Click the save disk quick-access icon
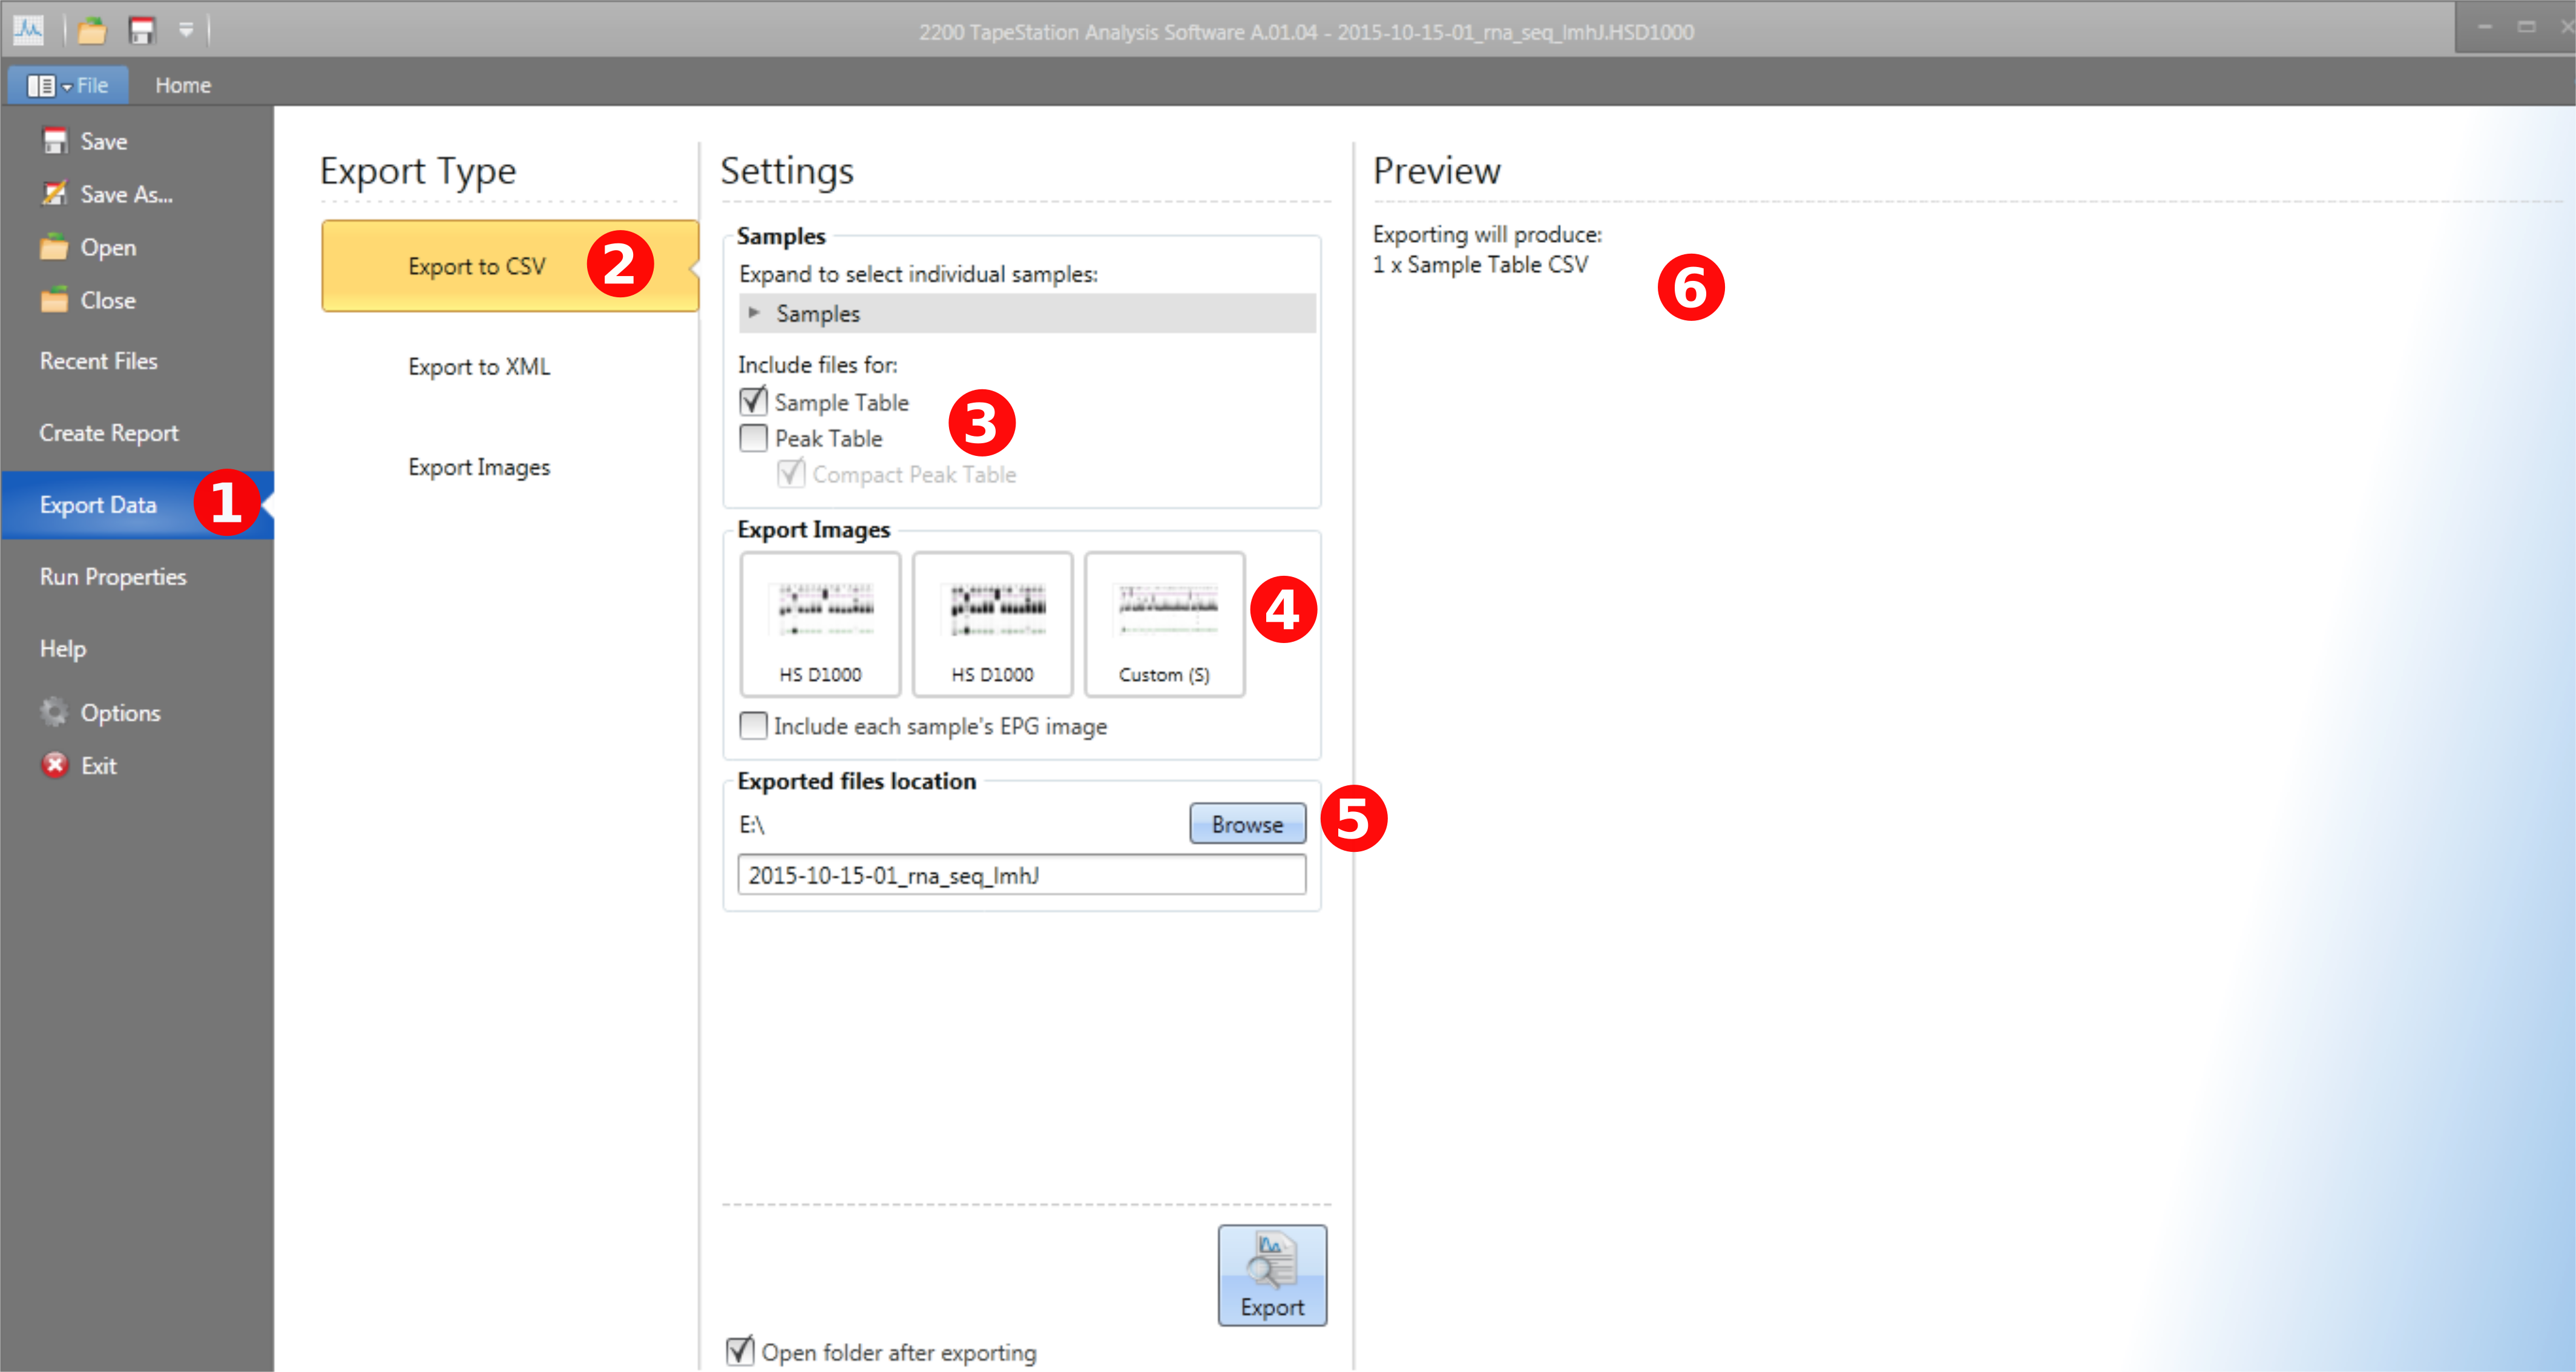 [141, 31]
